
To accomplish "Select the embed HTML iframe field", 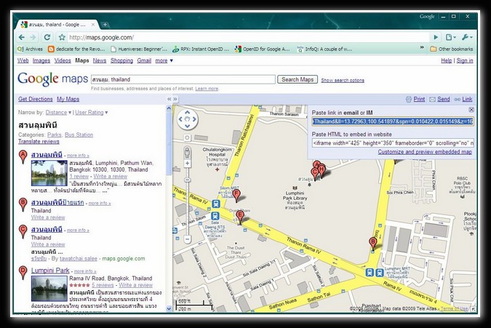I will tap(393, 143).
